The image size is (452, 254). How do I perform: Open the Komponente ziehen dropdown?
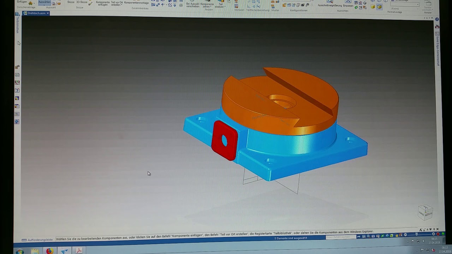[207, 5]
